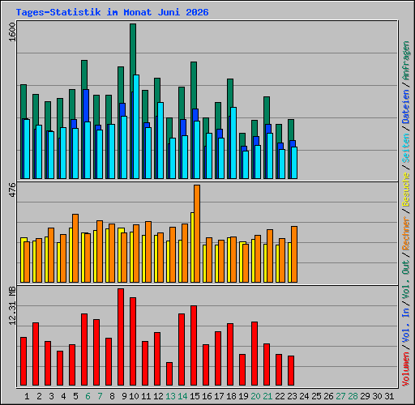
Task: Click green weekend day label '13'
Action: [170, 396]
